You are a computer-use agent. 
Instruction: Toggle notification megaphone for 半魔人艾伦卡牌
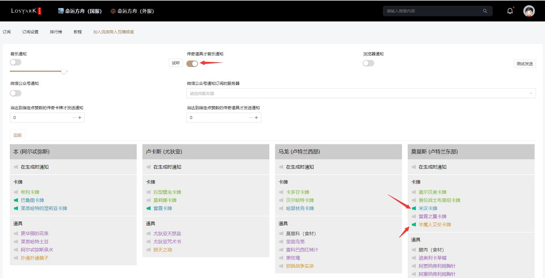[414, 224]
